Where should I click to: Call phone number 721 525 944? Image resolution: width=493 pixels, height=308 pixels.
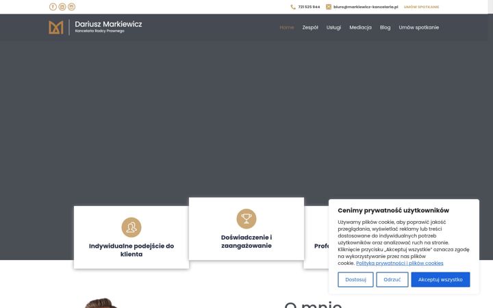coord(309,7)
